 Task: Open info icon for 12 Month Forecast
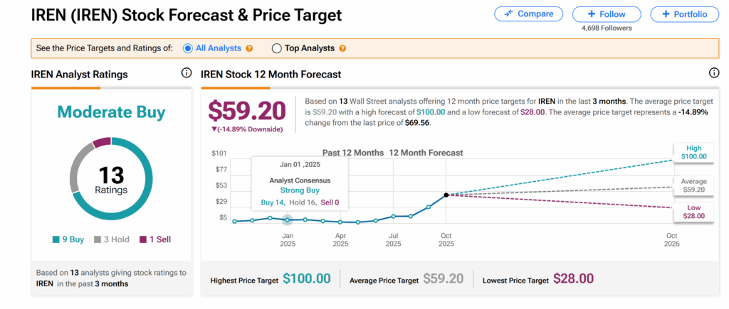pyautogui.click(x=714, y=73)
